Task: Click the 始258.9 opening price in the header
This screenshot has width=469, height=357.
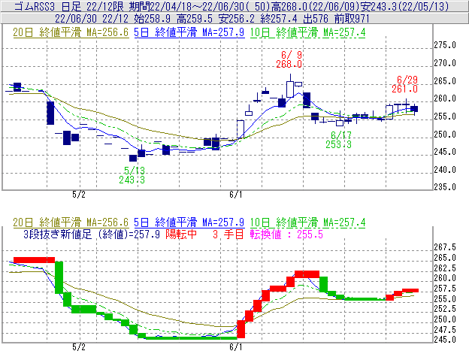Action: 153,19
